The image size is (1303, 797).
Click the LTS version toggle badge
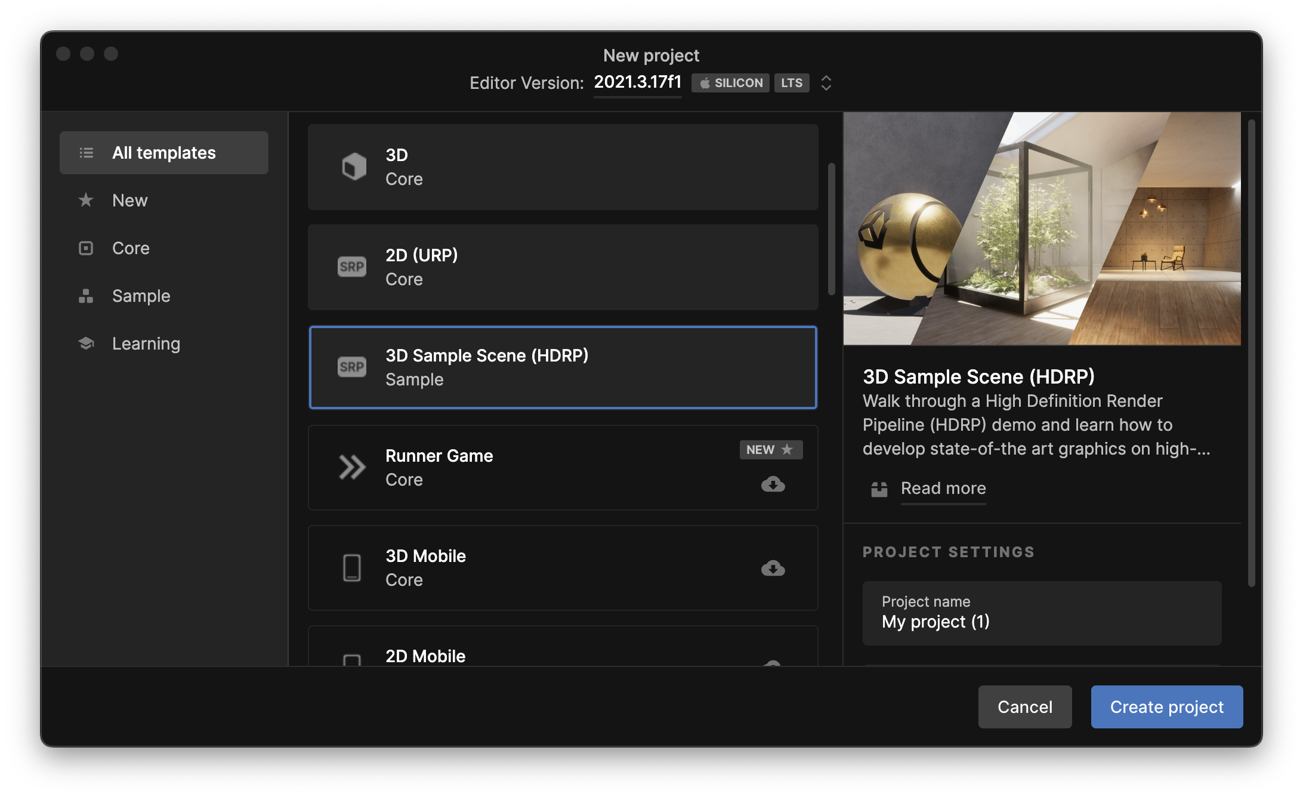tap(791, 83)
